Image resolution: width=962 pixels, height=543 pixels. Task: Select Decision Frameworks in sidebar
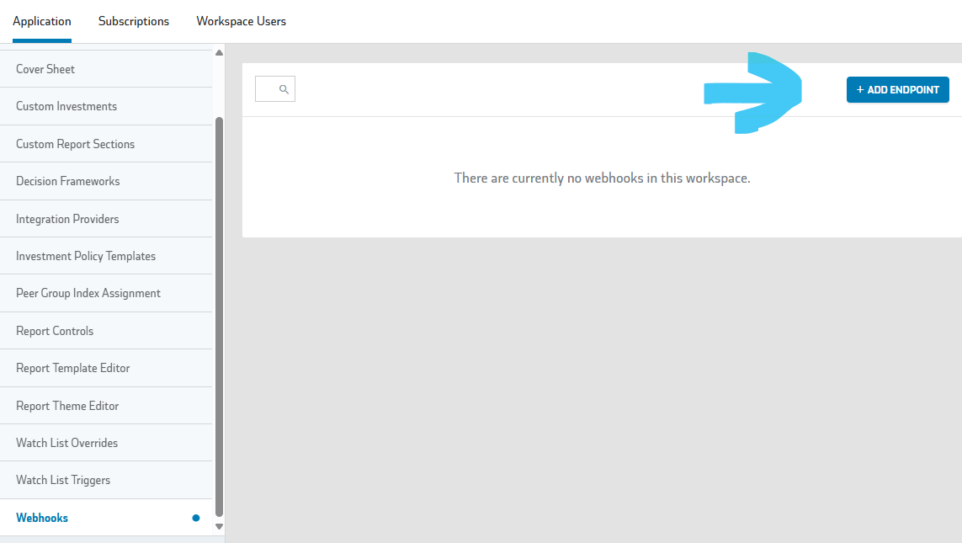[x=68, y=181]
